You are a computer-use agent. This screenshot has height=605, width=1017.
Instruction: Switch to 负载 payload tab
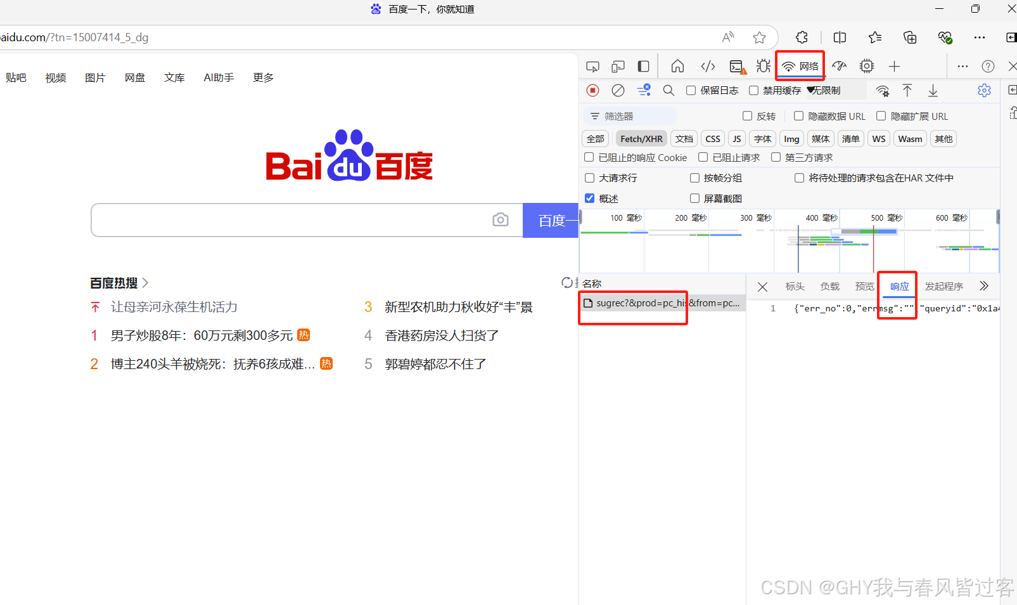tap(829, 287)
